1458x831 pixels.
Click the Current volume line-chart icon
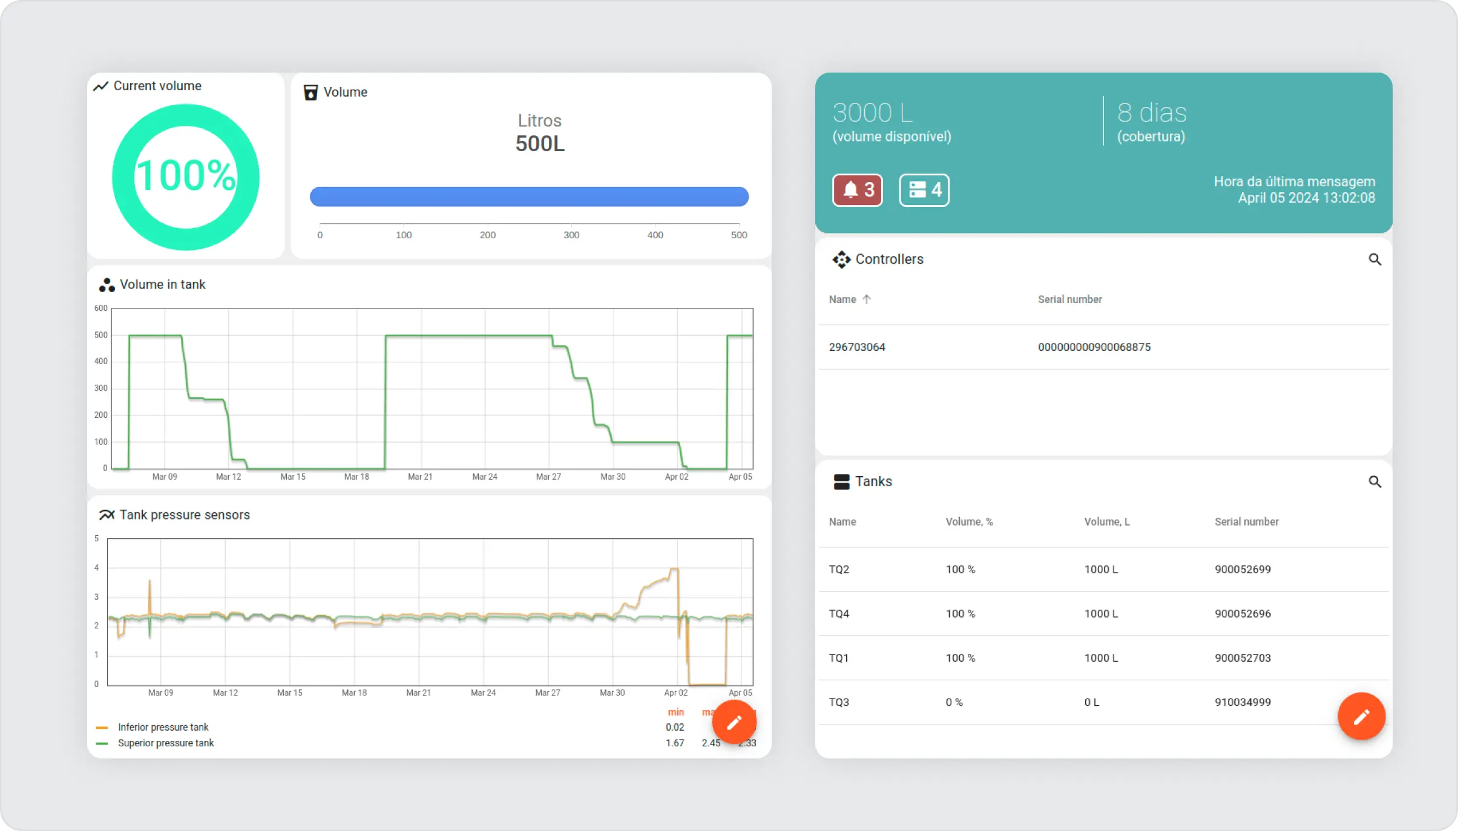tap(101, 86)
